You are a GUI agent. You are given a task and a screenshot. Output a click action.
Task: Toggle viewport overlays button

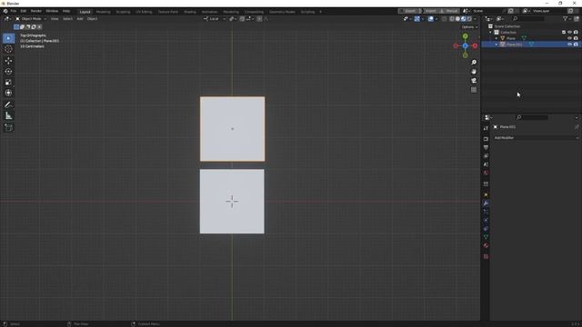430,18
